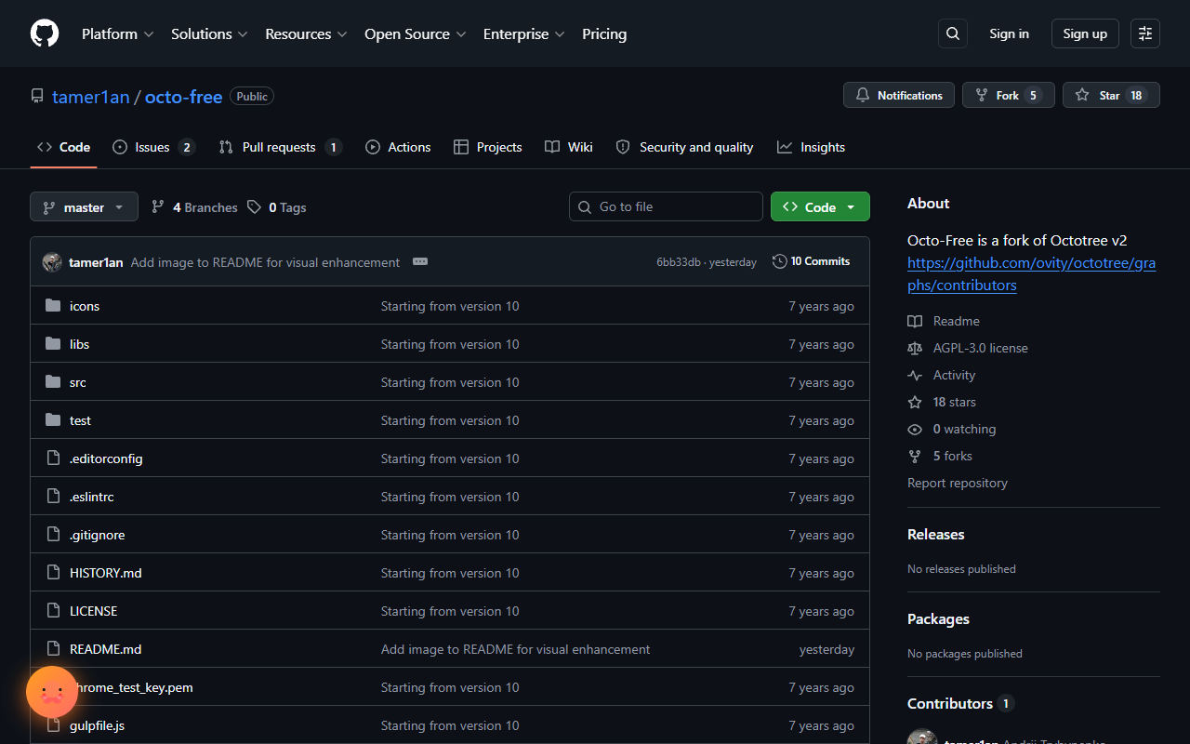Click the Sign in link
The height and width of the screenshot is (744, 1190).
point(1009,33)
